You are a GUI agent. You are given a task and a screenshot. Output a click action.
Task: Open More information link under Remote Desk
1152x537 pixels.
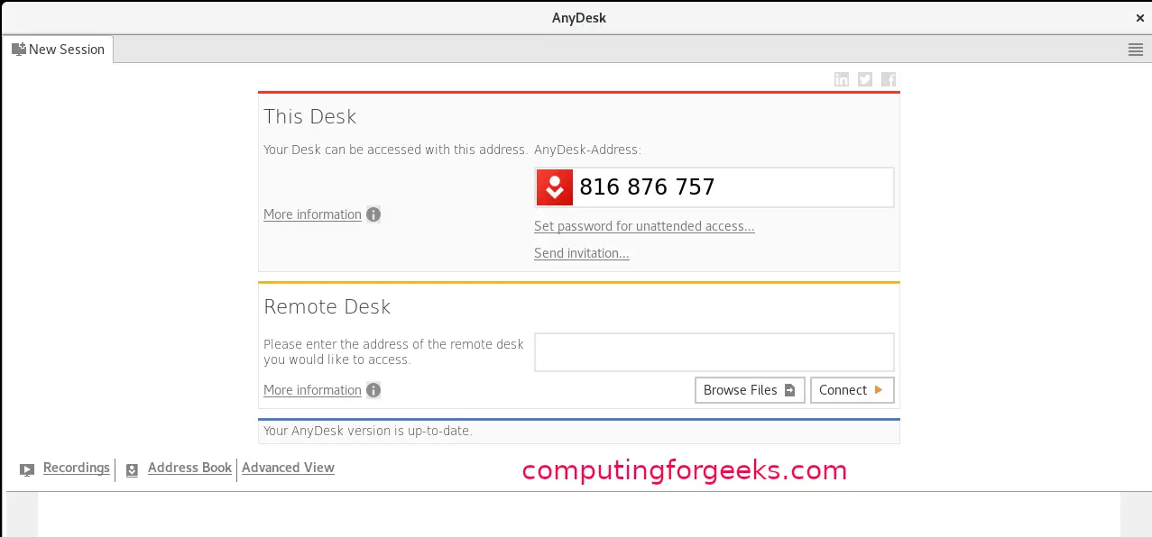tap(312, 390)
